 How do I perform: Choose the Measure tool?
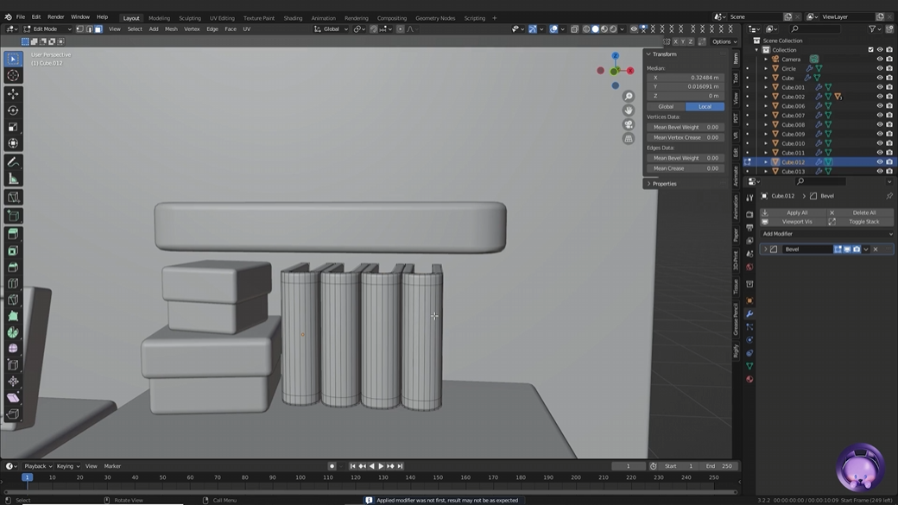pos(13,179)
